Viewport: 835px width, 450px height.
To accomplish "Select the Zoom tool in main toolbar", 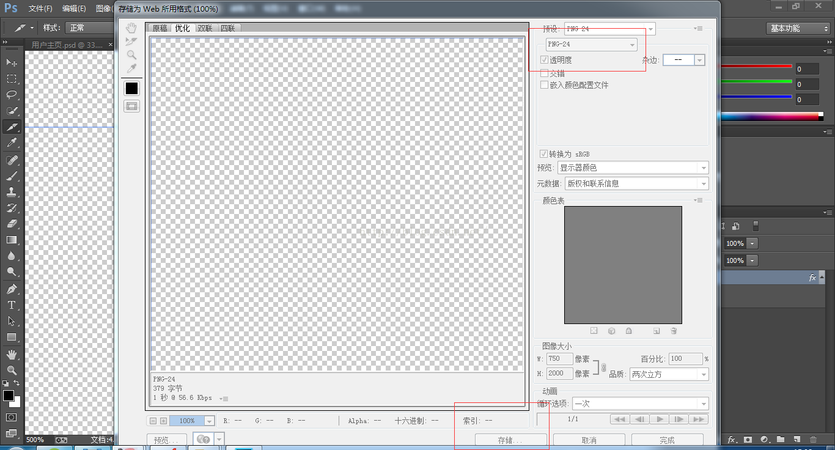I will (x=12, y=370).
